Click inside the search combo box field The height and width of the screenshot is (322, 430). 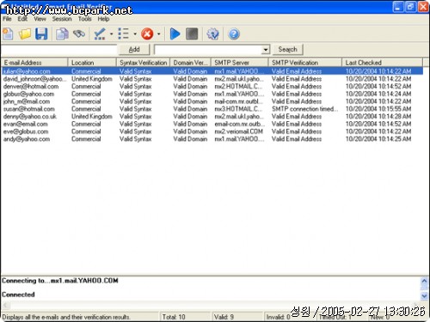tap(208, 50)
